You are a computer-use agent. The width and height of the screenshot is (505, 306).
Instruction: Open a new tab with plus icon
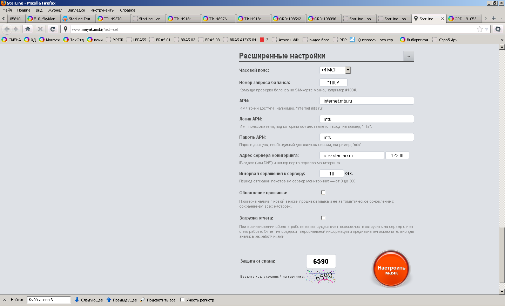494,19
